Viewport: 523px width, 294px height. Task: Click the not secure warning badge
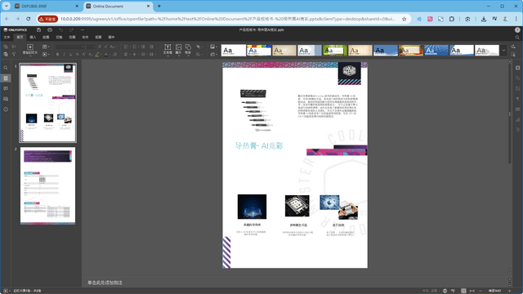(47, 19)
